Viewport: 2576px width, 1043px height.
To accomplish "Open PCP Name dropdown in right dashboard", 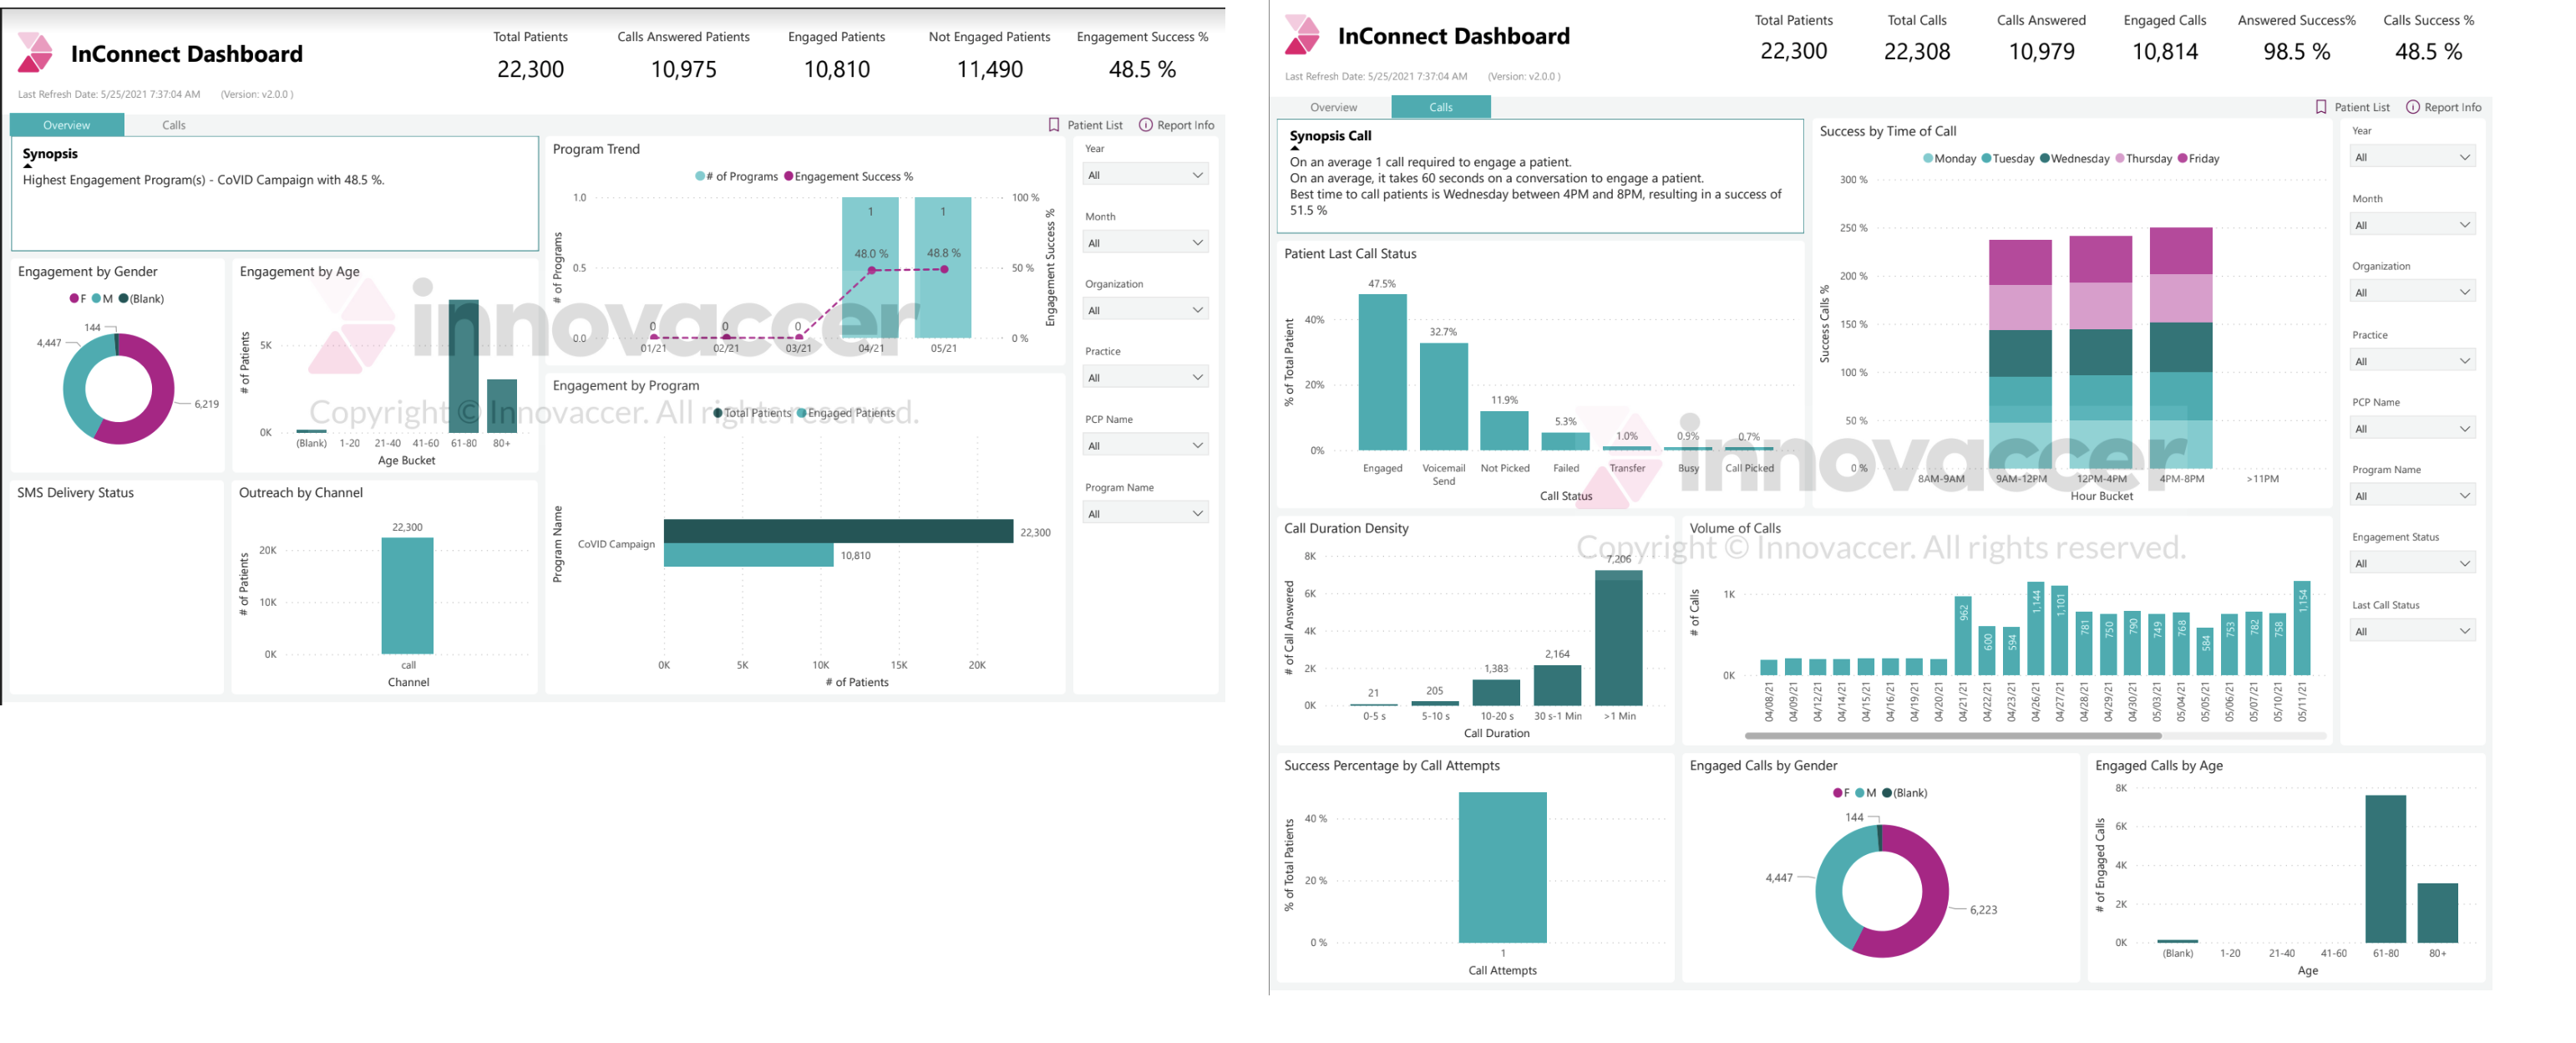I will (2413, 429).
